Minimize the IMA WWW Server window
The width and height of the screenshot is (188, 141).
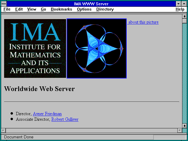tap(178, 4)
